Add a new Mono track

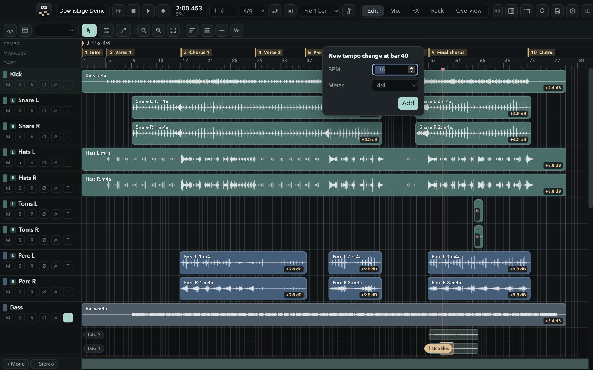point(16,364)
